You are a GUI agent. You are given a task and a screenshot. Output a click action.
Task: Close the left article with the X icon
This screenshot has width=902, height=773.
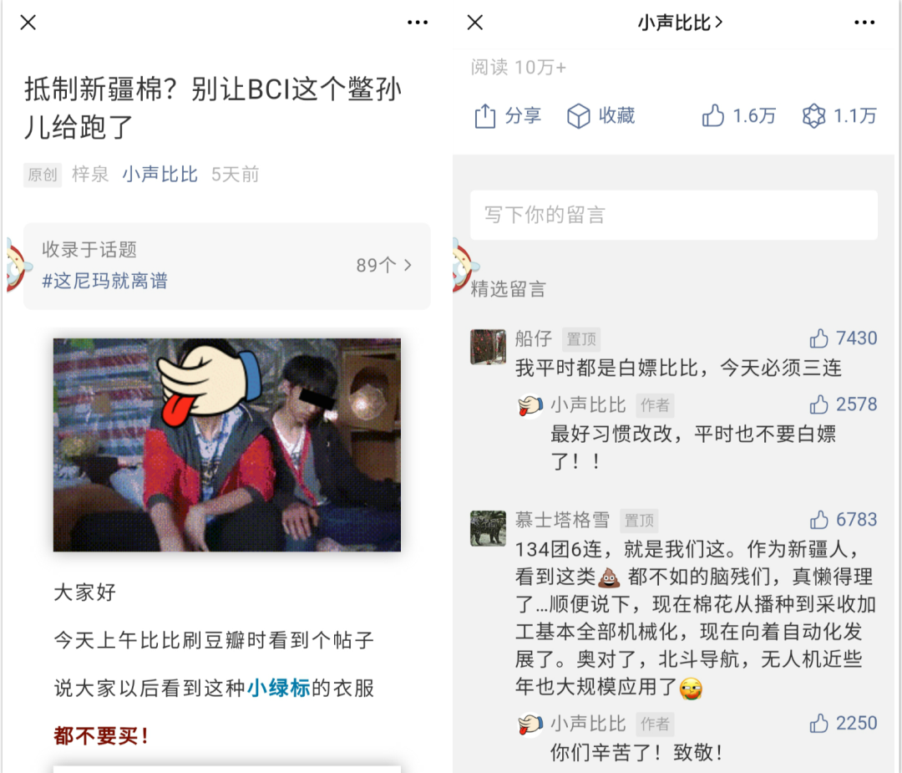[x=28, y=23]
